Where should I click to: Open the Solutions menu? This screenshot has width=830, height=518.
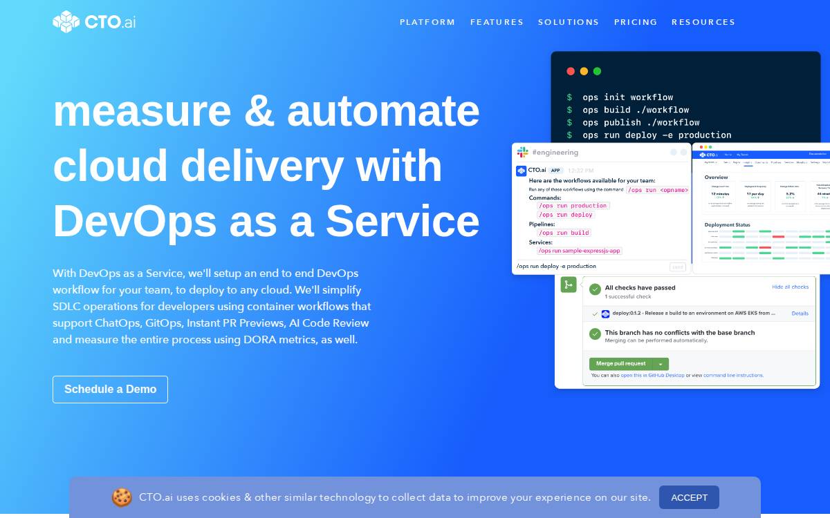pyautogui.click(x=569, y=22)
